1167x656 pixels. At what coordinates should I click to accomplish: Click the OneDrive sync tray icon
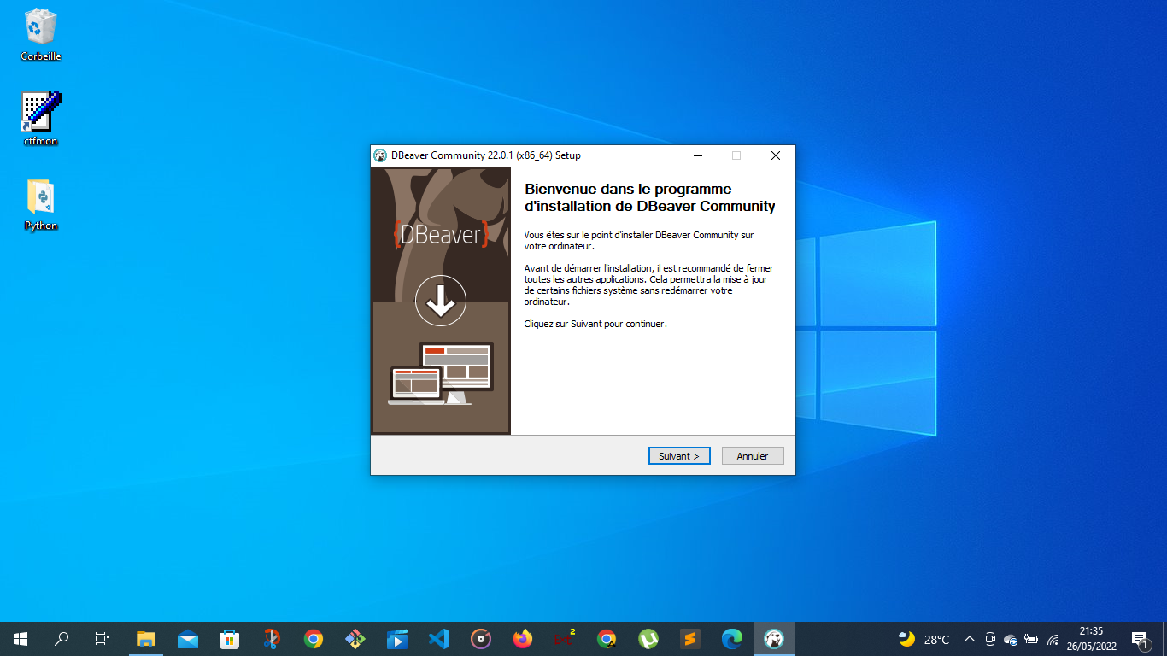pos(1011,639)
